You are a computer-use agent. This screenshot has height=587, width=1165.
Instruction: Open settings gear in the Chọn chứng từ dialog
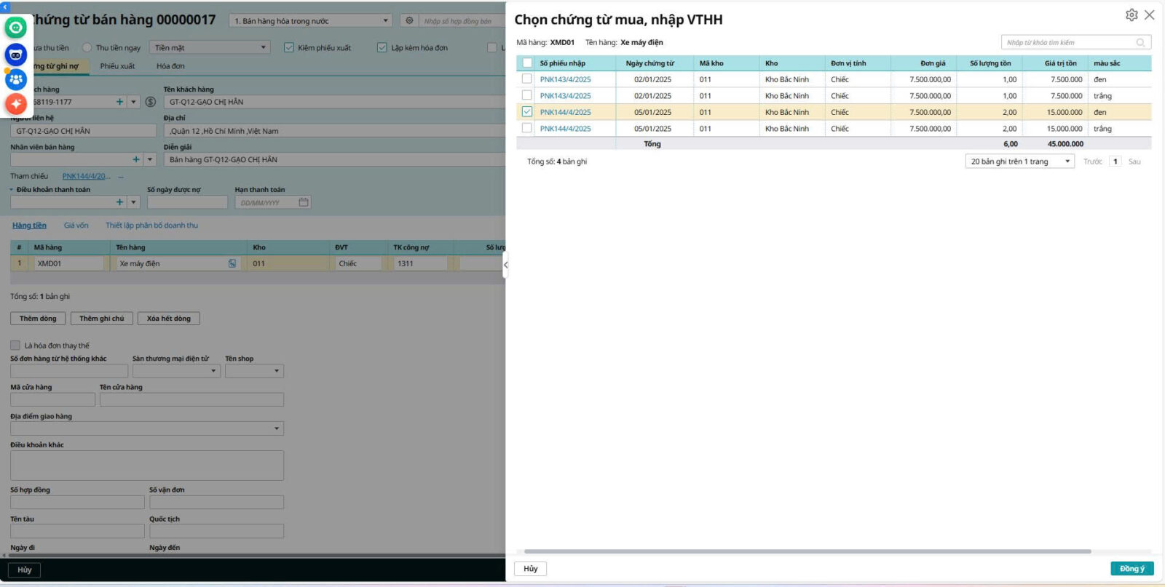pos(1132,15)
